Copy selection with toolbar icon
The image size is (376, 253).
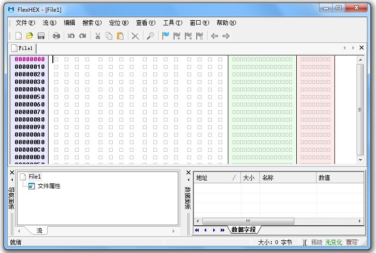109,36
